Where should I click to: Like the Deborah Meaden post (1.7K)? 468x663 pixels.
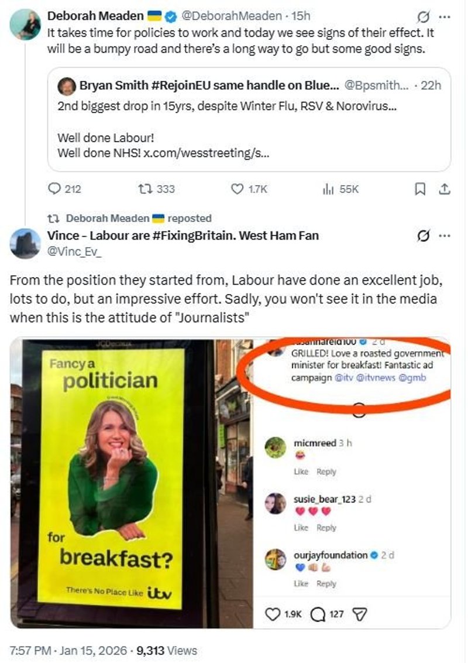237,189
